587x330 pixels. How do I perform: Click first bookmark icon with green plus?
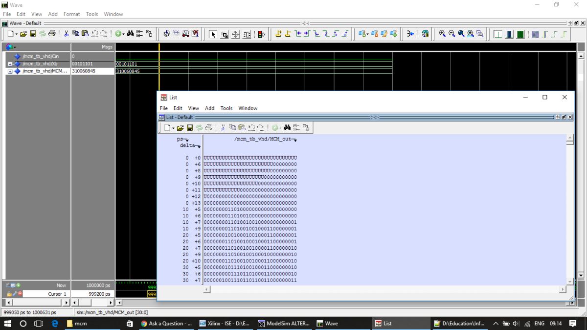click(x=362, y=34)
